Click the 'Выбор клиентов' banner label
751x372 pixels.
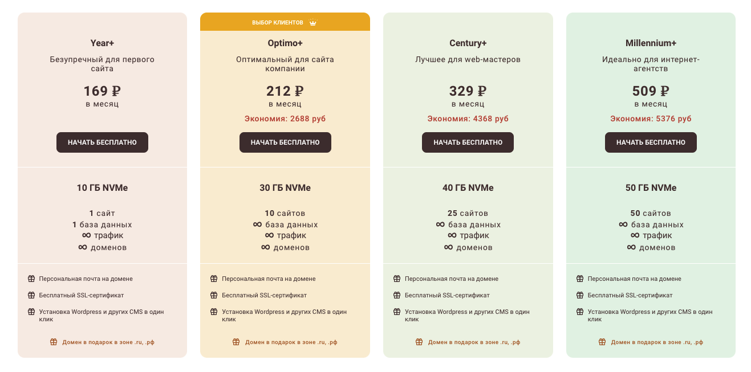pos(278,23)
